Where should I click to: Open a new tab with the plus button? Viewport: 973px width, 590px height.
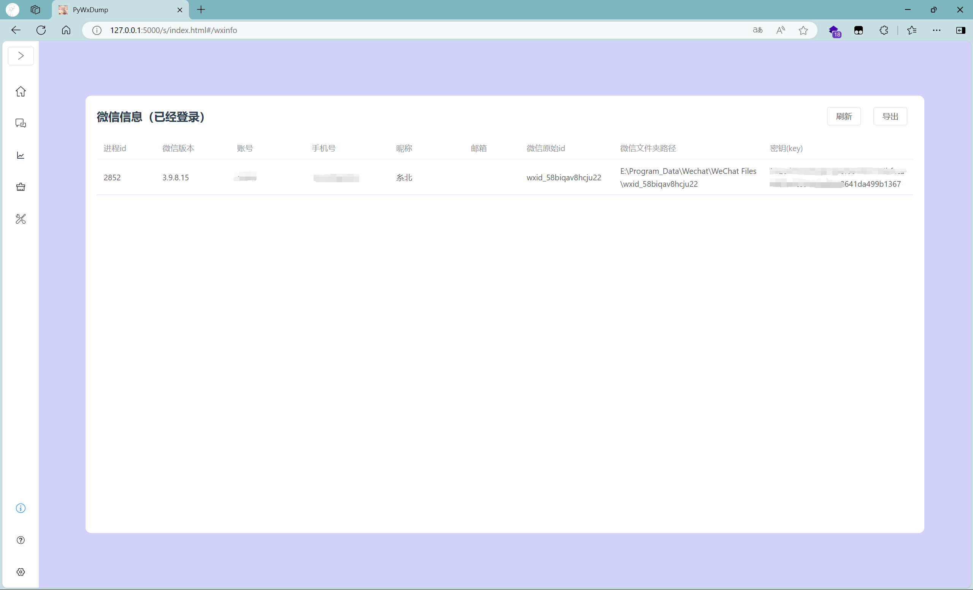coord(201,10)
